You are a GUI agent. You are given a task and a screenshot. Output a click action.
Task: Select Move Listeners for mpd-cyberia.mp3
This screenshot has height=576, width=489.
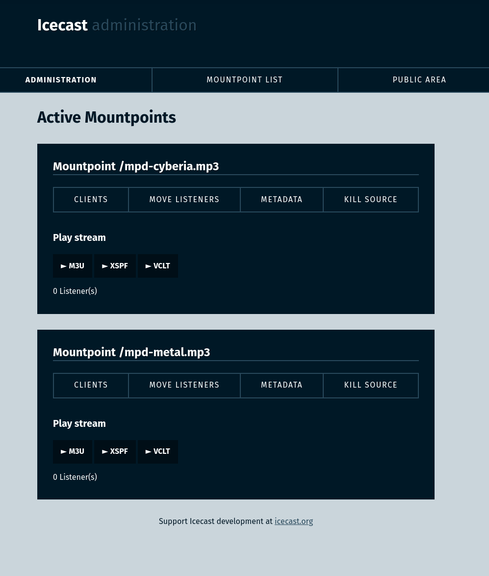(184, 200)
